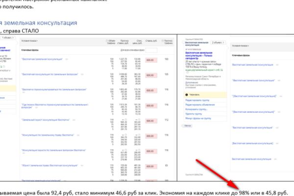Expand the "2 объявл." ads button

[218, 43]
